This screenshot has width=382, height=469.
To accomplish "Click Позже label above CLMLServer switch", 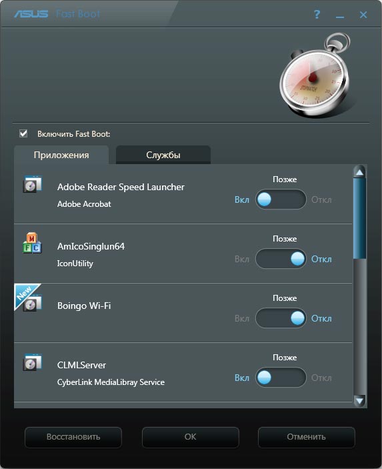I will click(x=285, y=358).
